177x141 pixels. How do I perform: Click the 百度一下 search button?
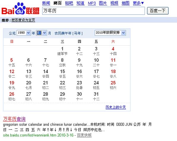158,11
